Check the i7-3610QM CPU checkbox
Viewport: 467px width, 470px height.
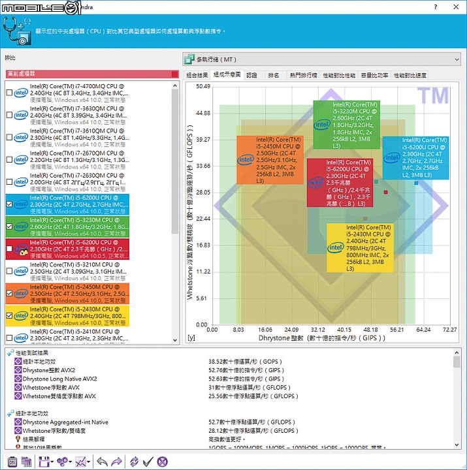click(x=9, y=138)
